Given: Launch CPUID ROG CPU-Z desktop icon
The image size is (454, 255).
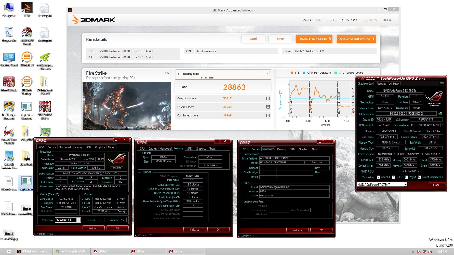Looking at the screenshot, I should click(45, 111).
